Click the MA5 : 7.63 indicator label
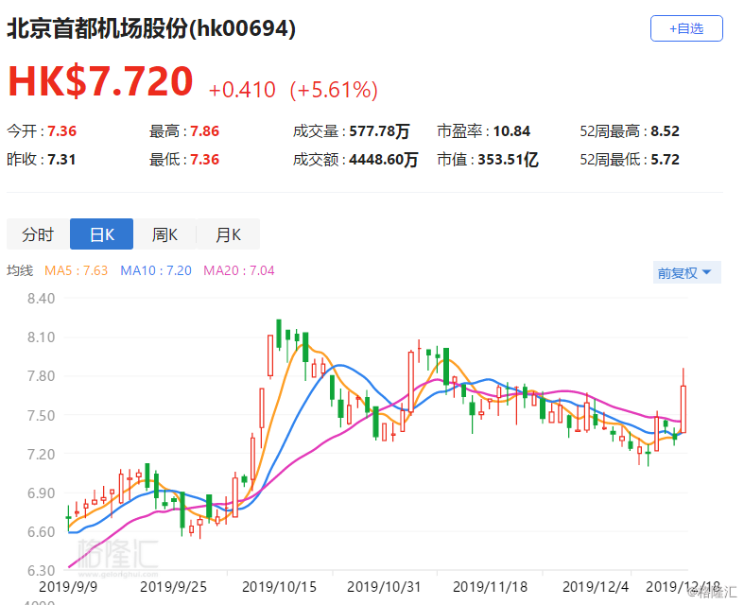 (76, 270)
